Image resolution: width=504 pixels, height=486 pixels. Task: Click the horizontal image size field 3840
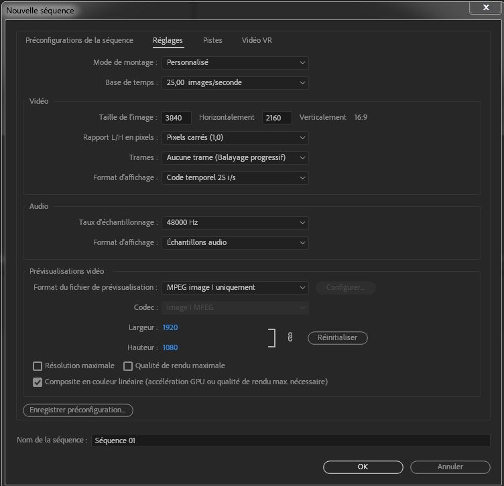click(x=176, y=118)
